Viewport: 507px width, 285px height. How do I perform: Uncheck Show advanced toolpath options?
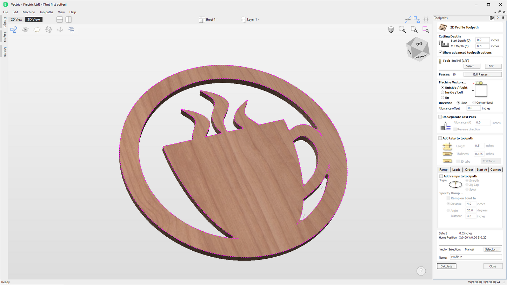pos(441,52)
